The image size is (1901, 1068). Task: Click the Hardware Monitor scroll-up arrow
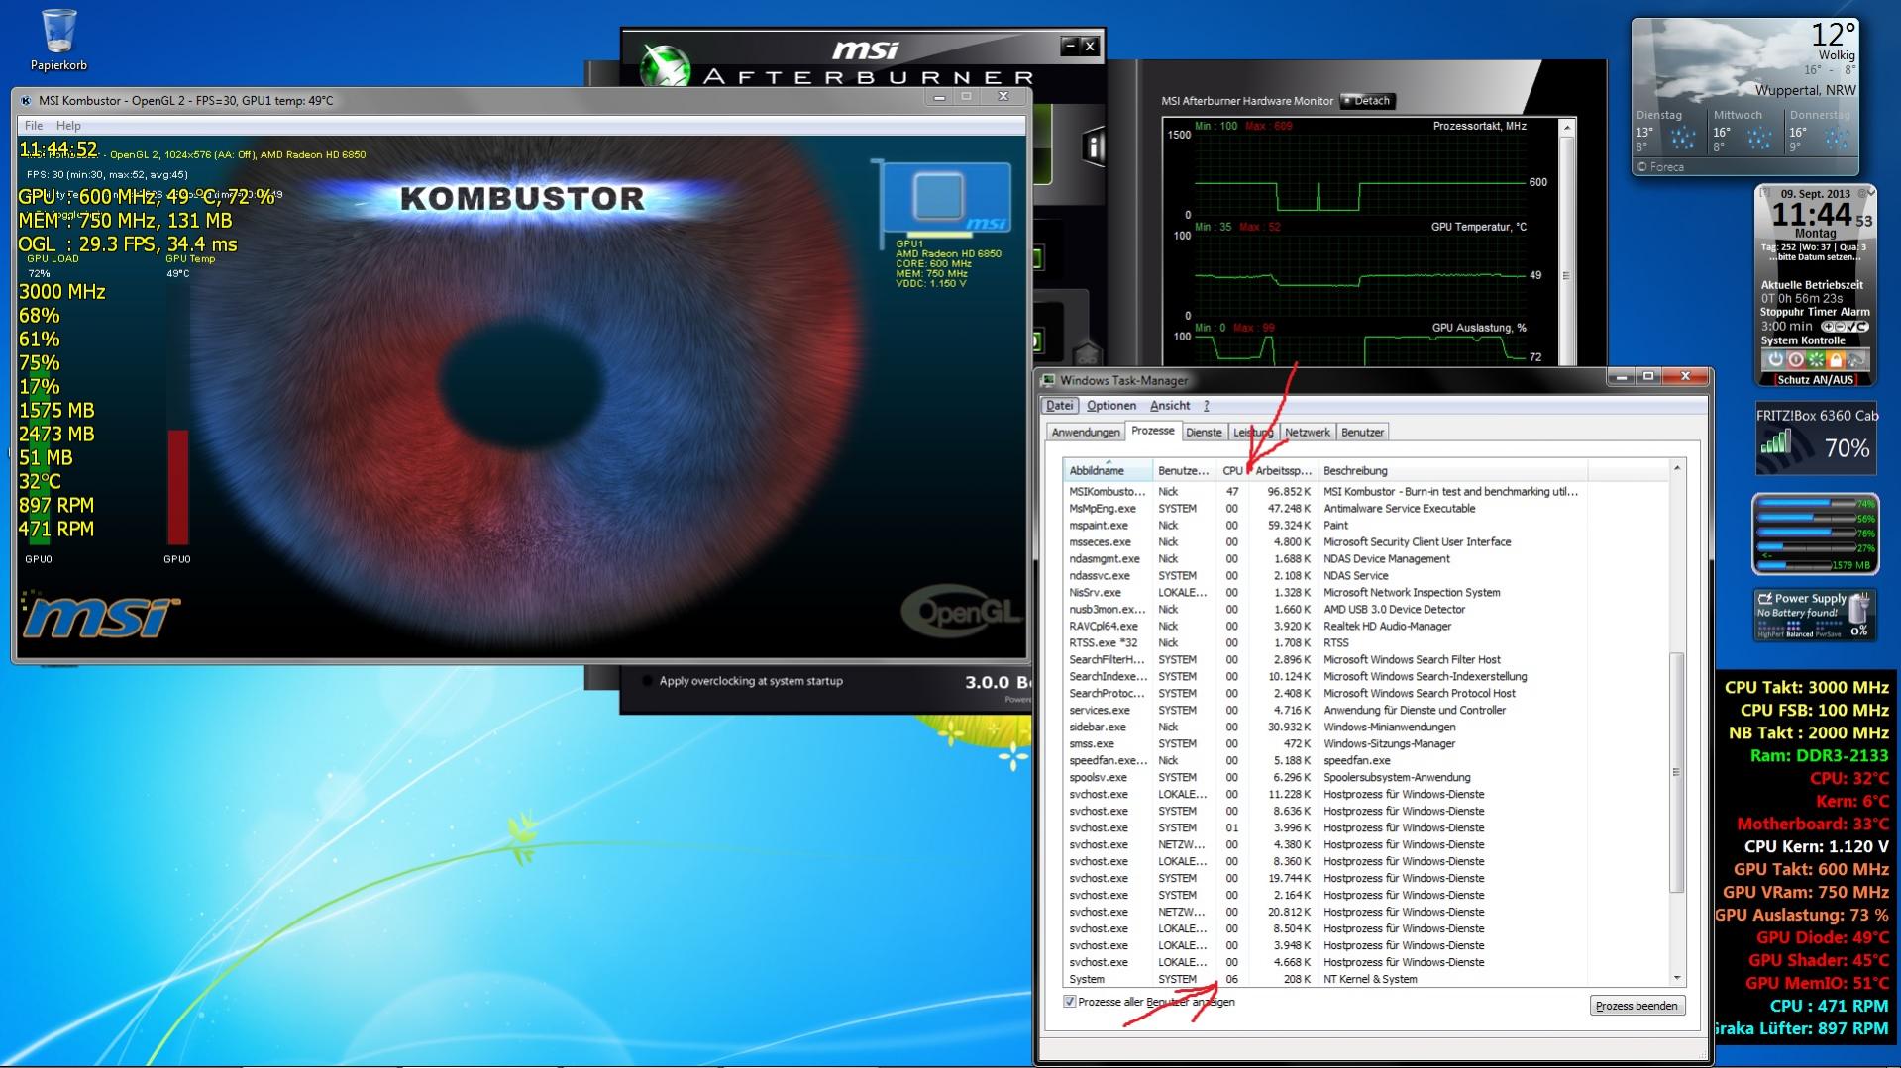click(x=1567, y=128)
